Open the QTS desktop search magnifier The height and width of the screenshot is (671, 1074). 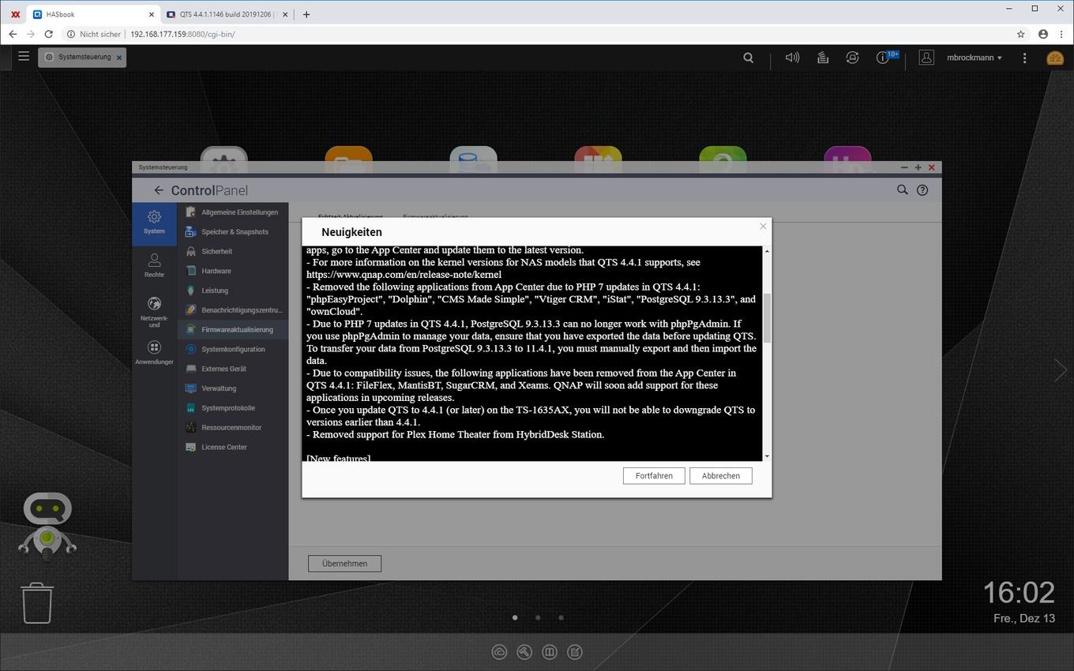tap(748, 58)
